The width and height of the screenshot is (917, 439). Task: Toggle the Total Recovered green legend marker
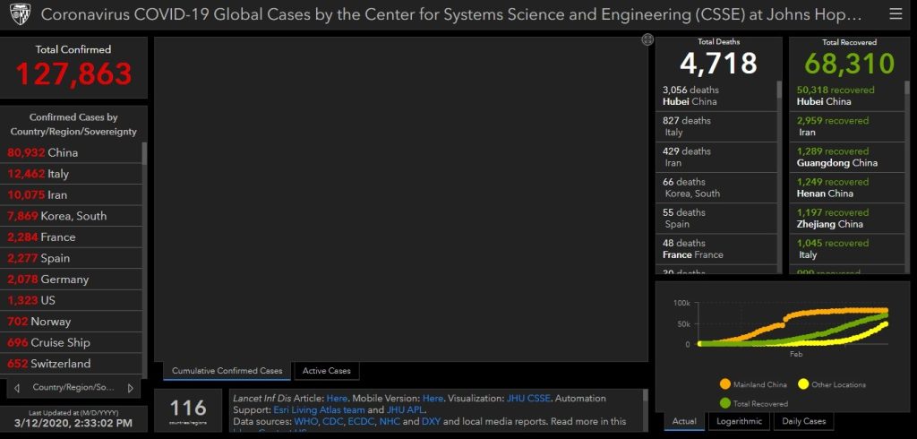pos(724,403)
